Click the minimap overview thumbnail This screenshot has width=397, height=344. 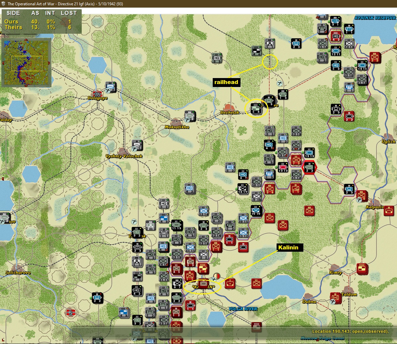(x=26, y=63)
